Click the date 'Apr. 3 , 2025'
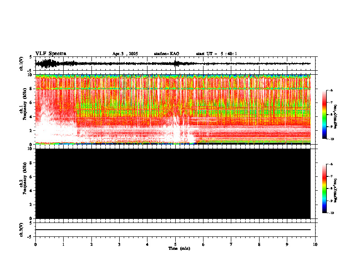Screen dimensions: 355x274 tap(125, 54)
